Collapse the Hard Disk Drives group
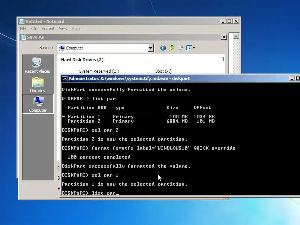This screenshot has width=300, height=225. 222,59
